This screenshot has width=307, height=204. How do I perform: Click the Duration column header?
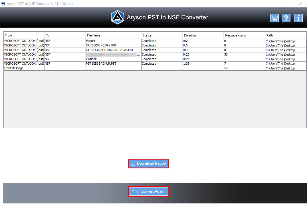click(203, 35)
